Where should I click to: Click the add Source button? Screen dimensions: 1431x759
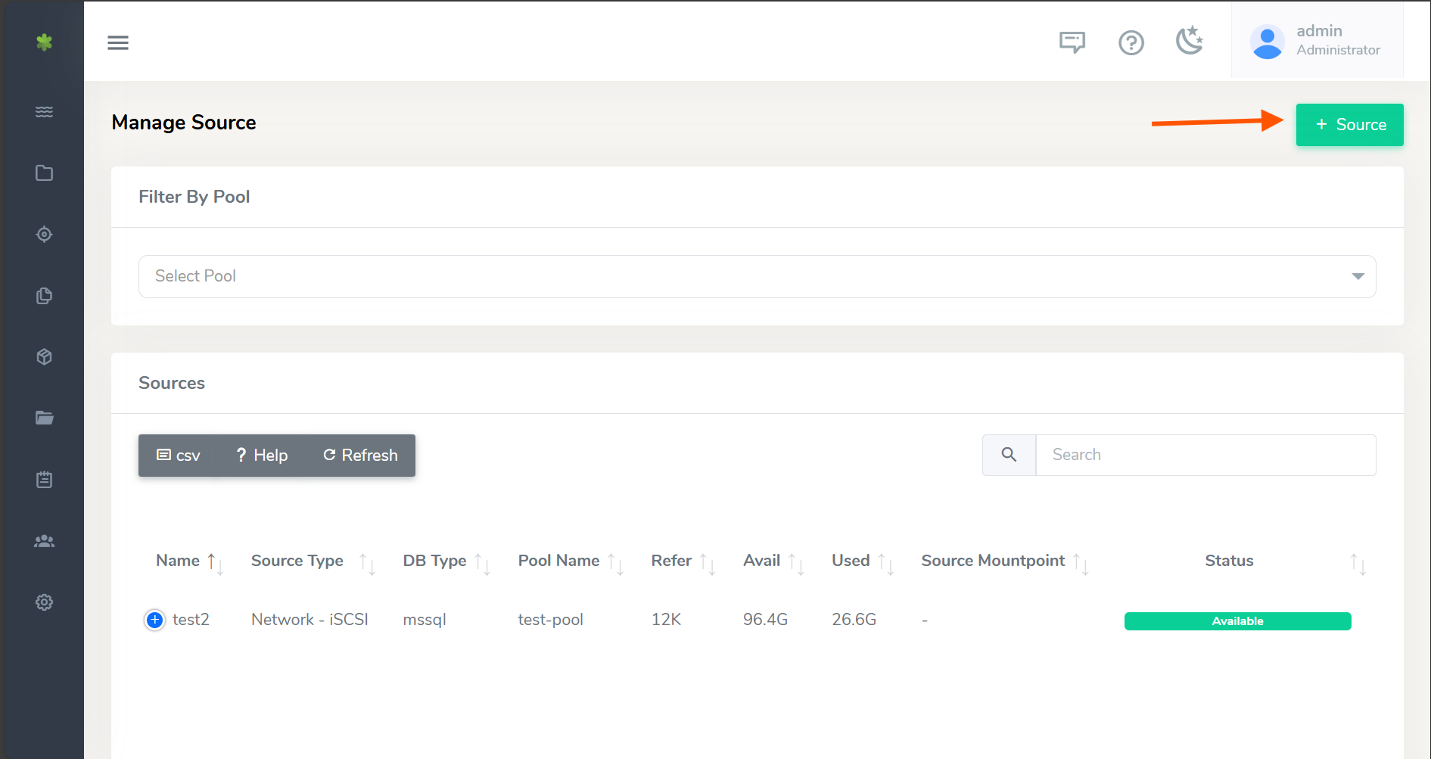tap(1349, 125)
